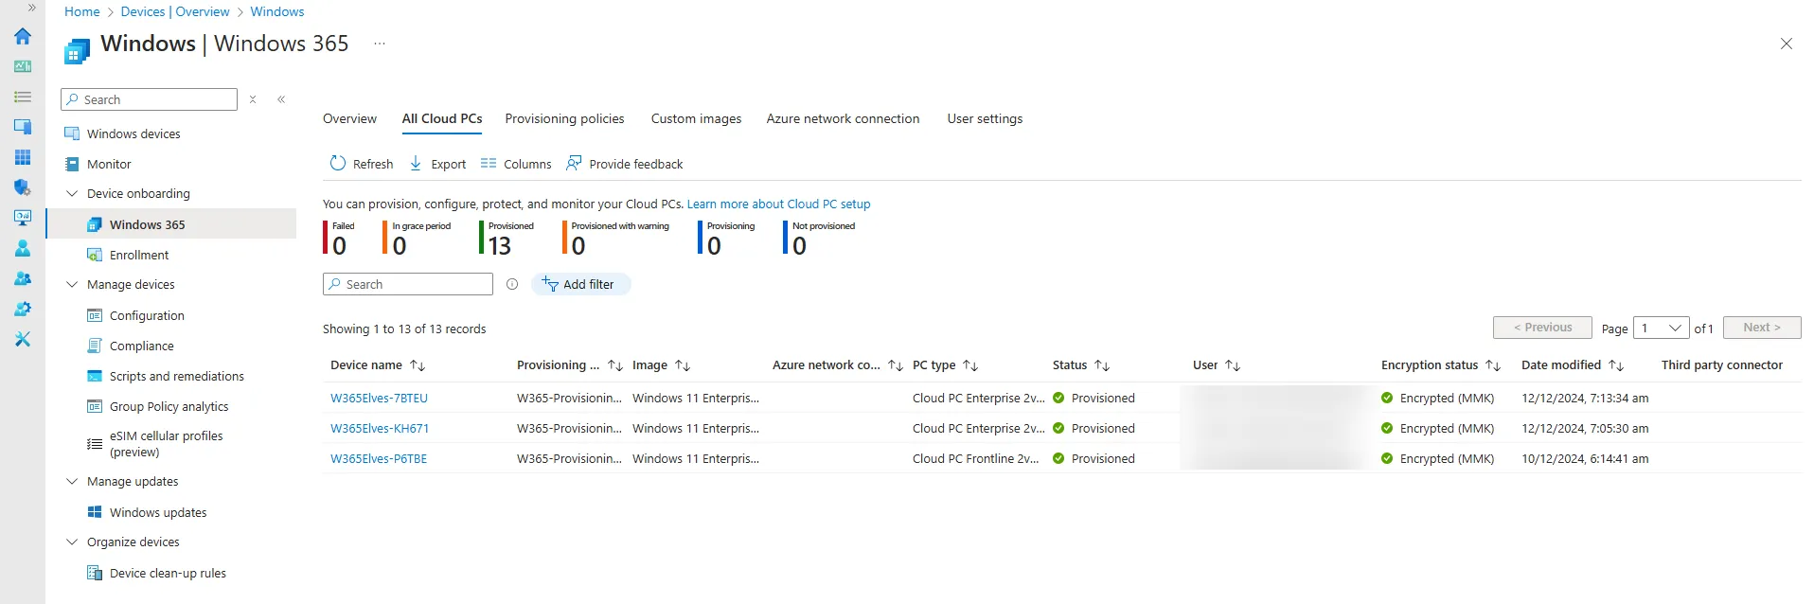
Task: Open Dashboard icon in the navigation rail
Action: pos(23,66)
